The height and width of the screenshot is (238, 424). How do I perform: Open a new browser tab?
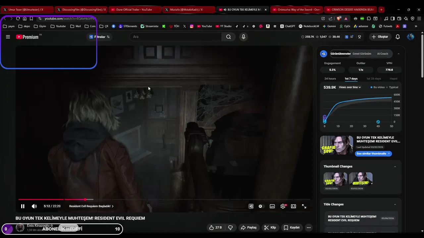tap(381, 10)
